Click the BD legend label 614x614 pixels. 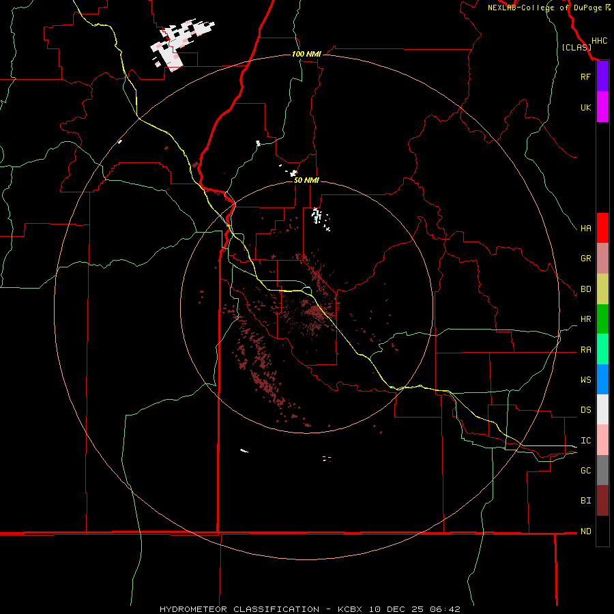[x=585, y=289]
